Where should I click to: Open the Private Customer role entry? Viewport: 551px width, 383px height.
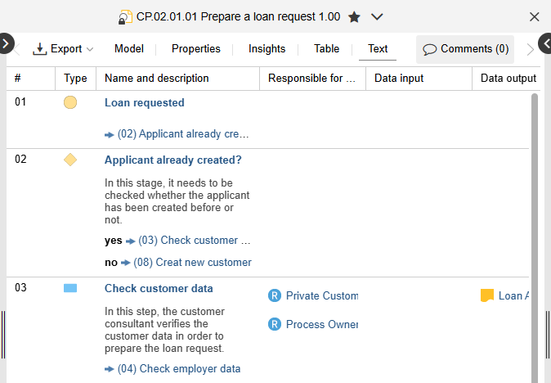pos(321,296)
